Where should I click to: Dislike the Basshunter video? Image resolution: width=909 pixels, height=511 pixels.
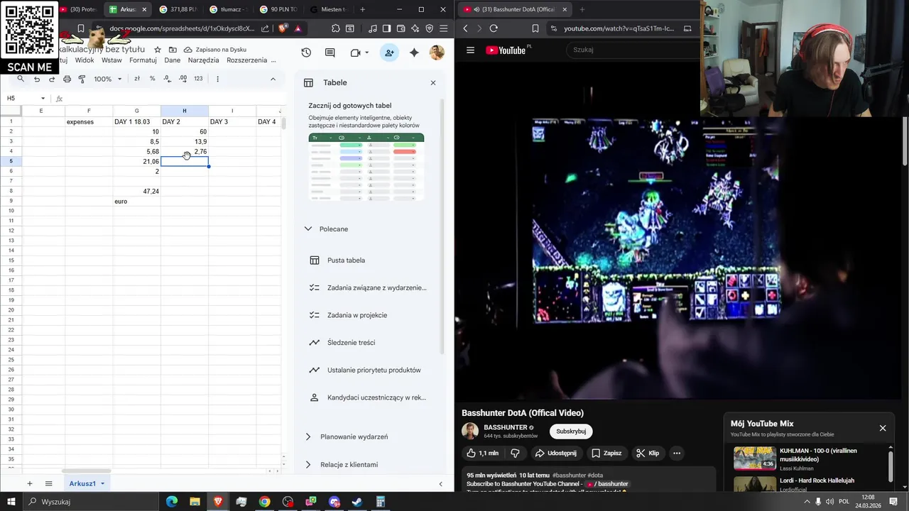pos(516,453)
